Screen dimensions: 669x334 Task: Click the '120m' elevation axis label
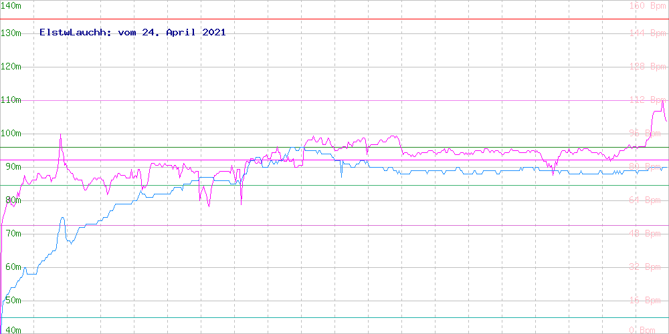[11, 66]
